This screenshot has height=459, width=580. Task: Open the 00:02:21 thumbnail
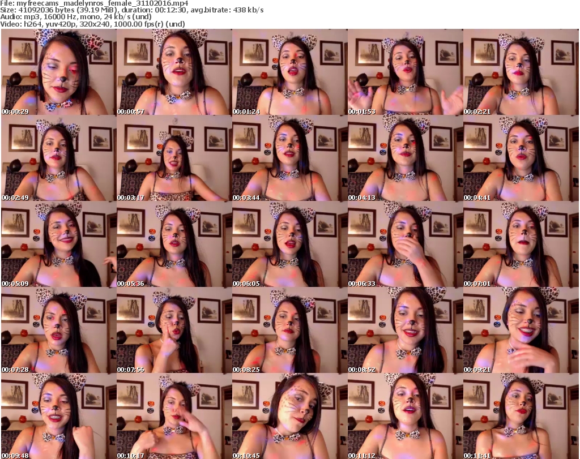coord(521,72)
